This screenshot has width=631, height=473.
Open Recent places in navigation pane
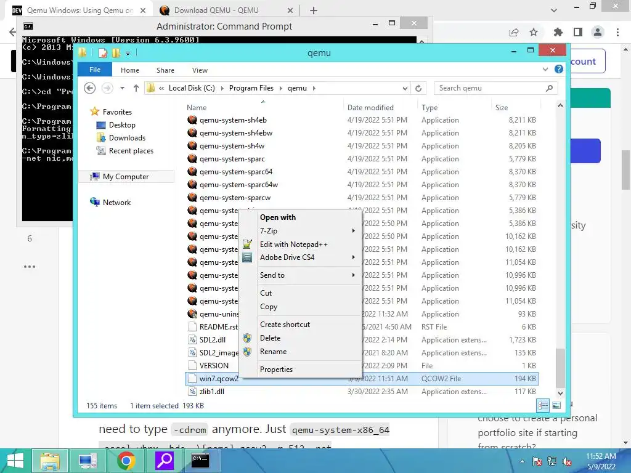(x=131, y=151)
